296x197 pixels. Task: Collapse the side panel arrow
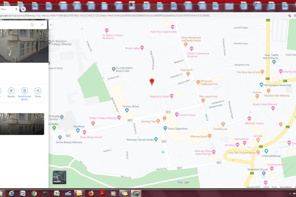(x=51, y=25)
